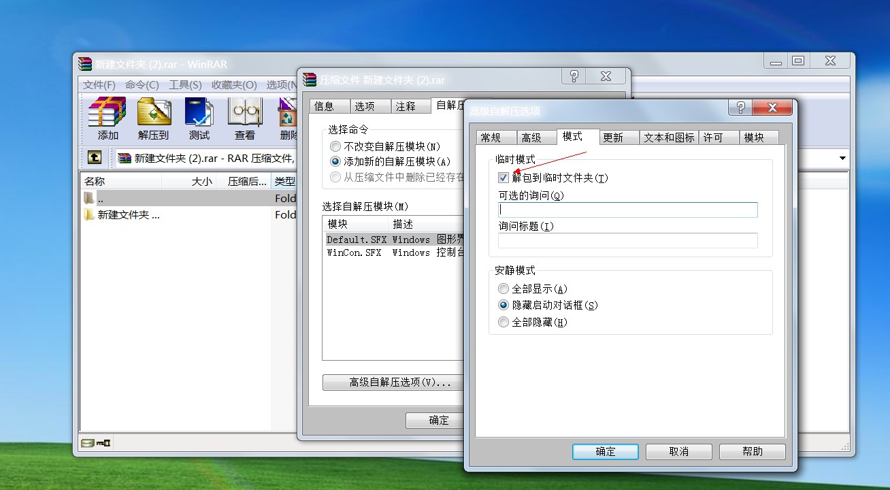
Task: Switch to the 文本和图标 tab
Action: point(669,137)
